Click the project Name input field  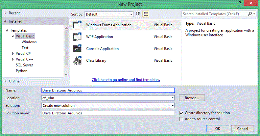pyautogui.click(x=108, y=90)
